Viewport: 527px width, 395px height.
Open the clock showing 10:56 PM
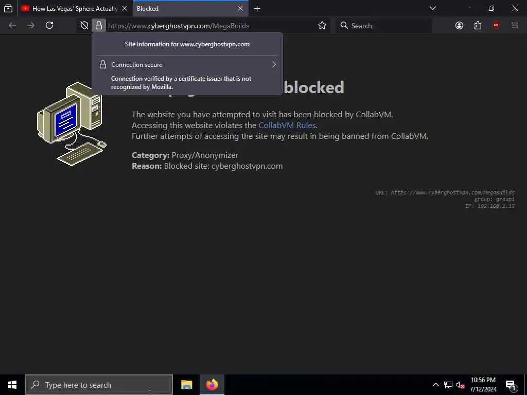click(x=483, y=385)
